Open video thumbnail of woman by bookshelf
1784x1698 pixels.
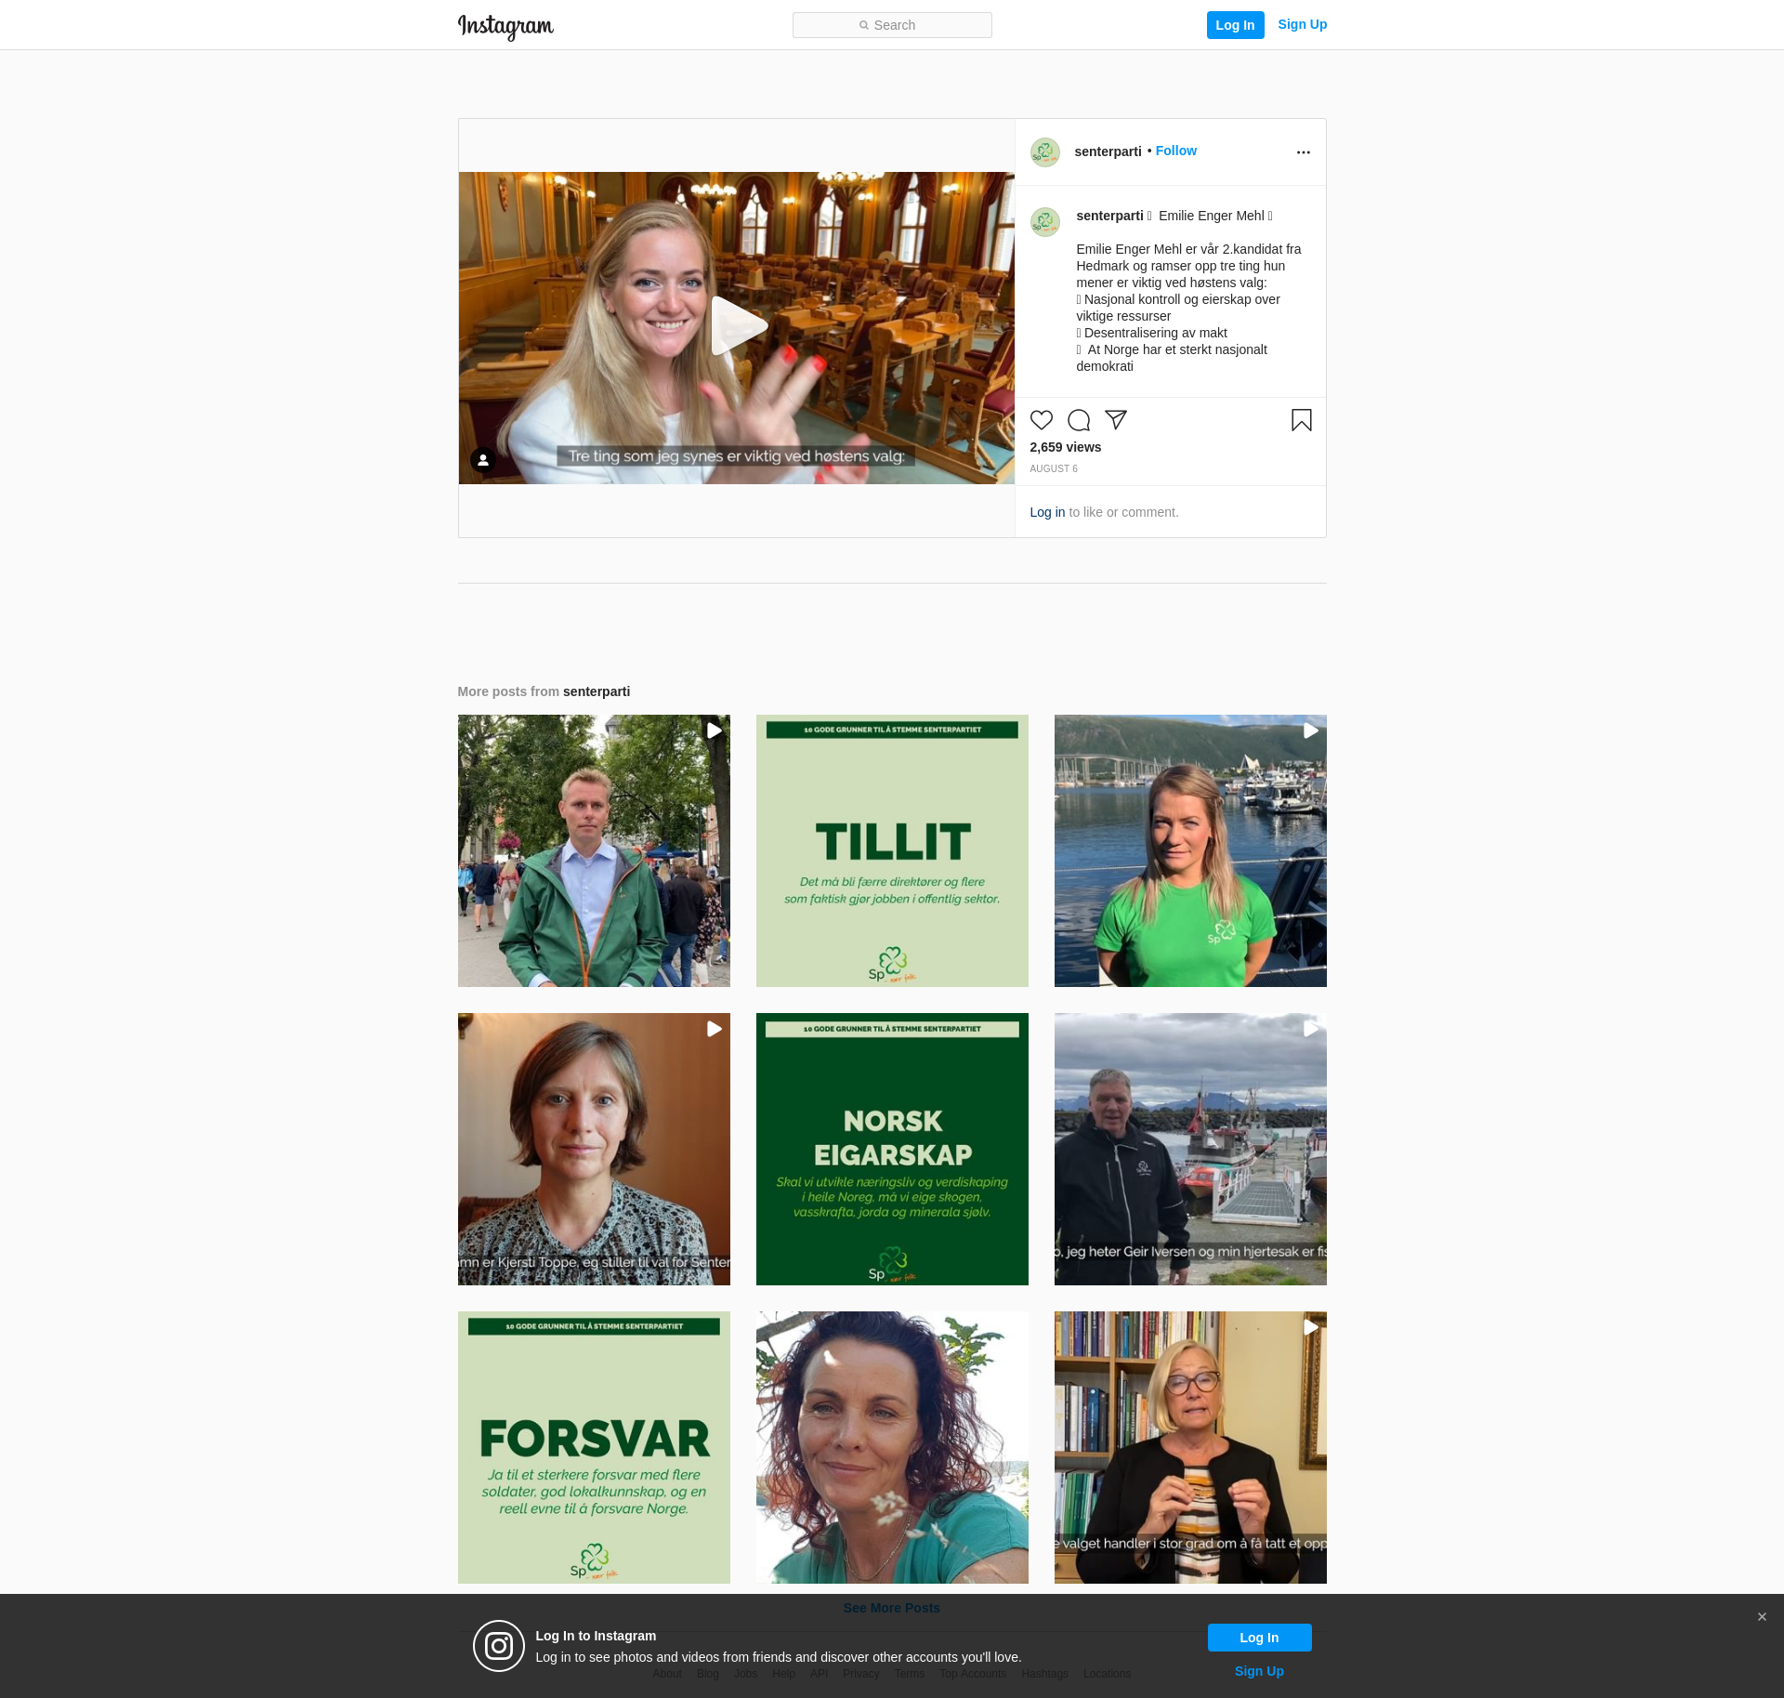click(x=1190, y=1447)
